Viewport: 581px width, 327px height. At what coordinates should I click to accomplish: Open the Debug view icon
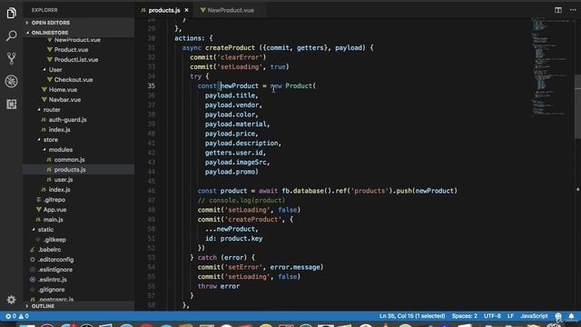(11, 81)
